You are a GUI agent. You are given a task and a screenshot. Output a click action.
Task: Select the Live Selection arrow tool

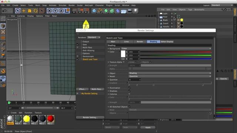click(18, 11)
